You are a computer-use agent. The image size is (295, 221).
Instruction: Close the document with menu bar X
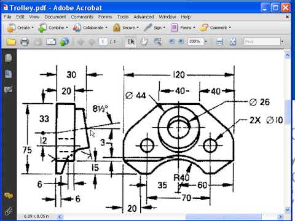(x=287, y=17)
